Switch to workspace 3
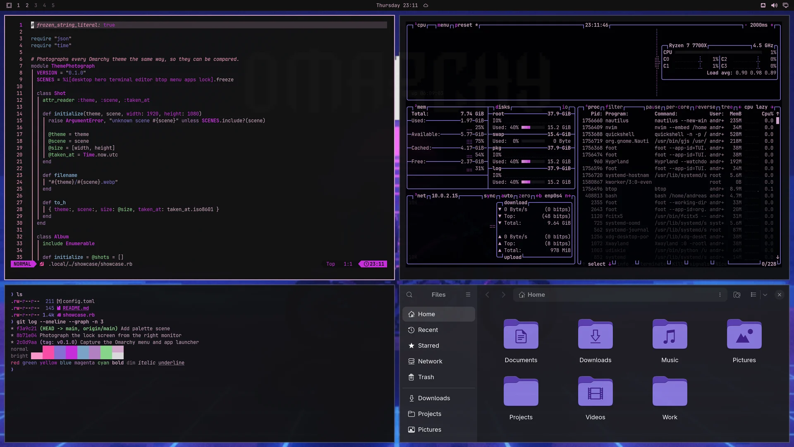This screenshot has height=447, width=794. [36, 5]
